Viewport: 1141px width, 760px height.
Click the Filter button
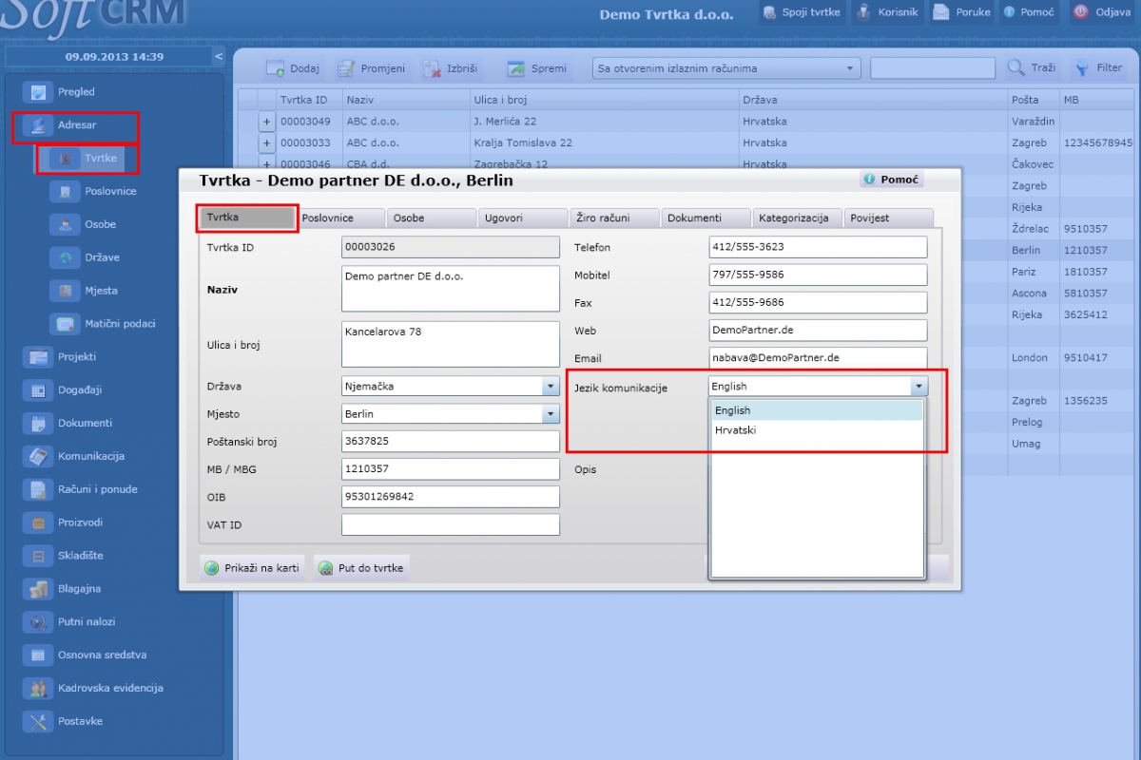[1099, 68]
